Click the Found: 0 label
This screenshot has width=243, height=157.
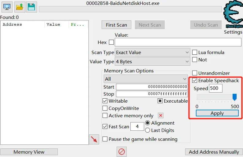9,17
